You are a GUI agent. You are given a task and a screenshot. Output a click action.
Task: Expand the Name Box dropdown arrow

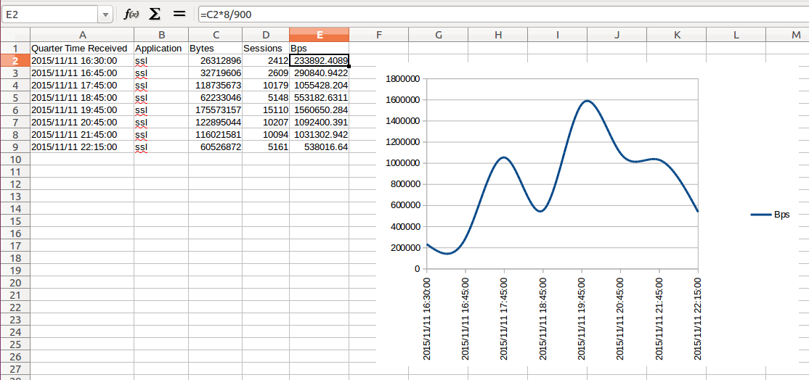pyautogui.click(x=107, y=15)
